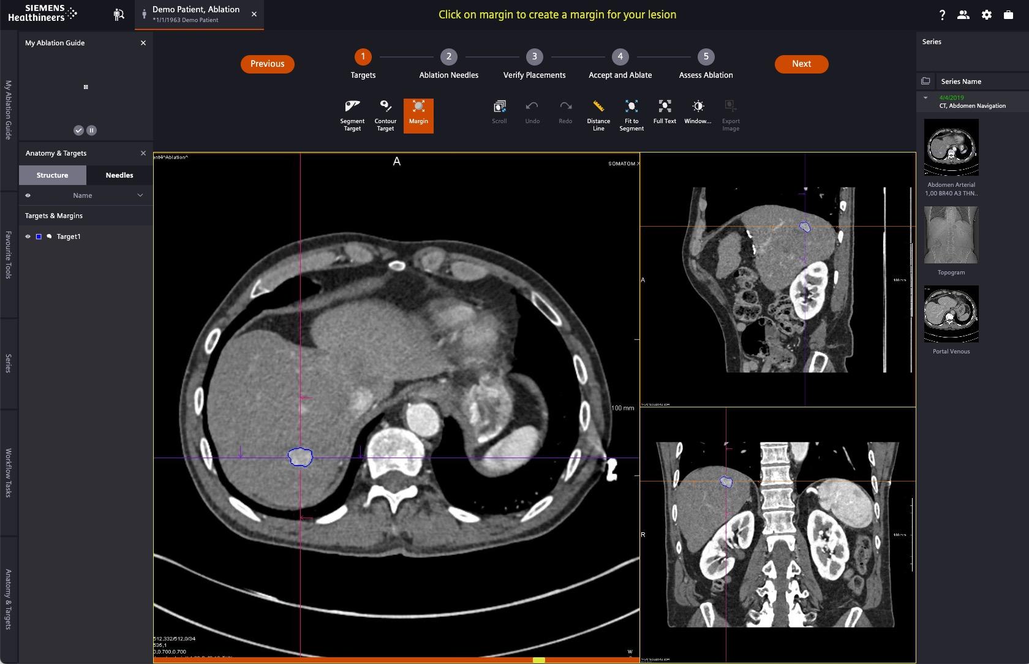Viewport: 1029px width, 664px height.
Task: Toggle visibility eye for Target1
Action: click(x=28, y=236)
